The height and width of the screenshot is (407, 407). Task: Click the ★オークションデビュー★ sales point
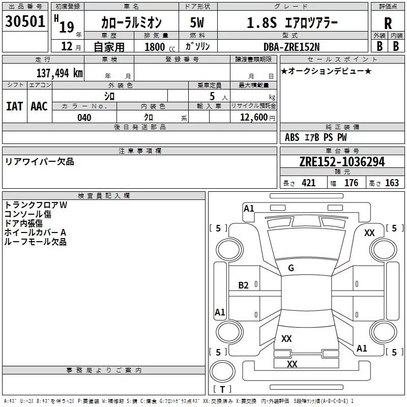click(326, 71)
